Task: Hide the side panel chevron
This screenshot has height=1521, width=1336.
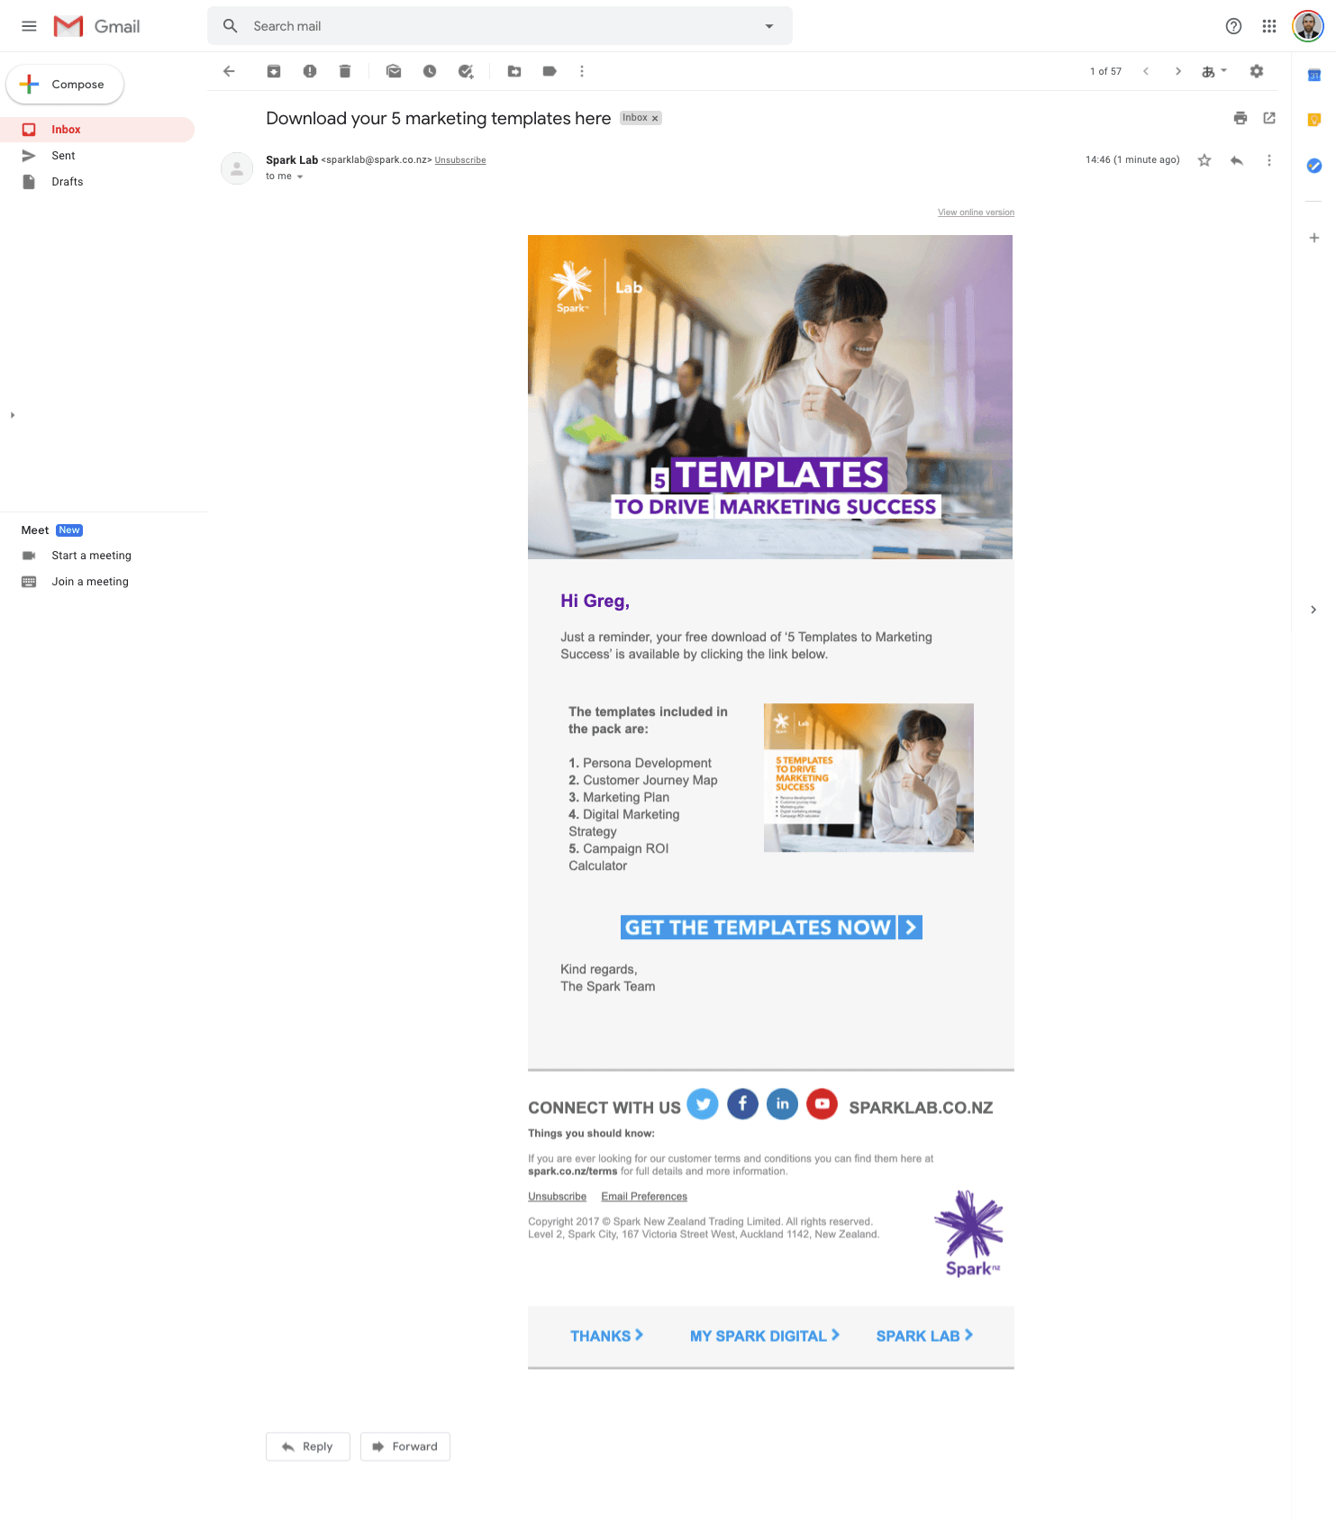Action: point(1313,610)
